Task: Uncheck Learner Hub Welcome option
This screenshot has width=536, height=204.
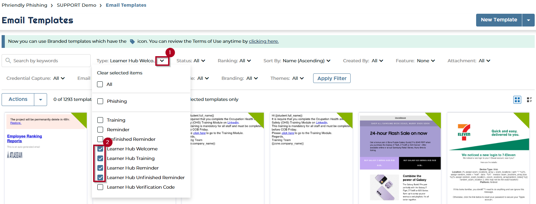Action: 100,149
